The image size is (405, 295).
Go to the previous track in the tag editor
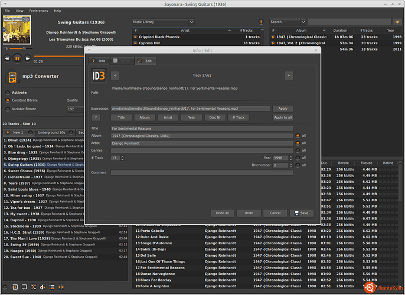click(115, 76)
